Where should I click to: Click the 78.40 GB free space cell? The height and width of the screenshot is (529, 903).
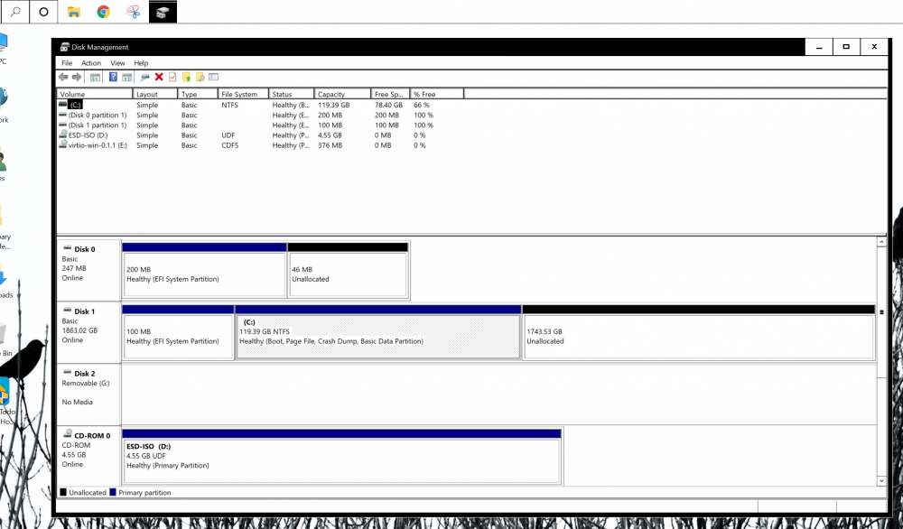[388, 105]
